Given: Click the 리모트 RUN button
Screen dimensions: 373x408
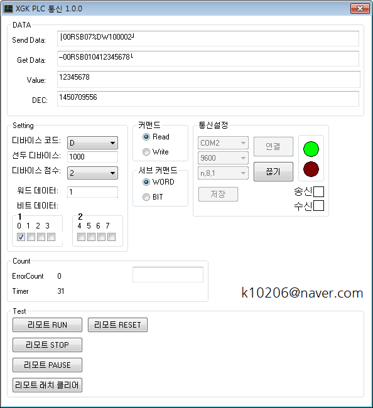Looking at the screenshot, I should (47, 325).
